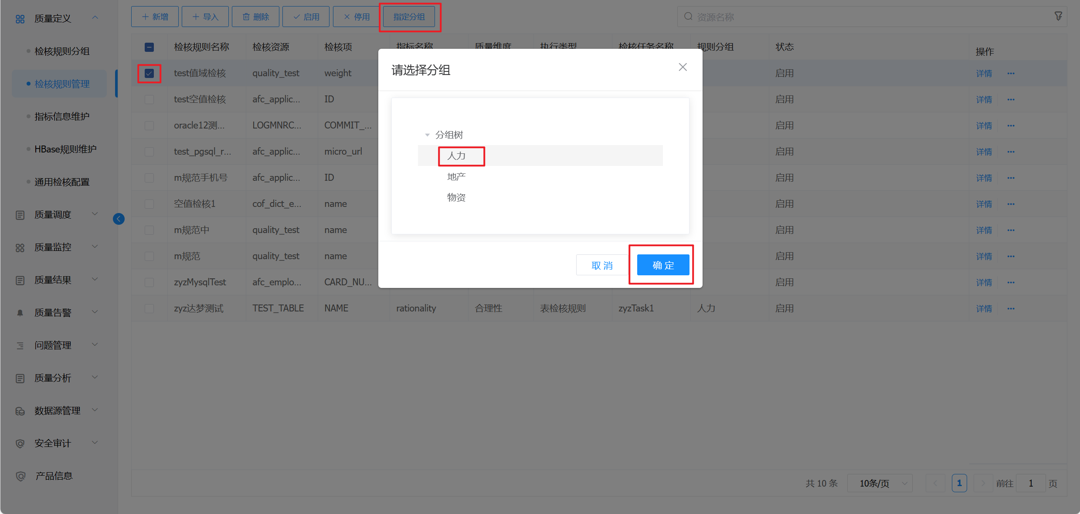Close the 请选择分组 dialog
The image size is (1080, 514).
tap(683, 67)
